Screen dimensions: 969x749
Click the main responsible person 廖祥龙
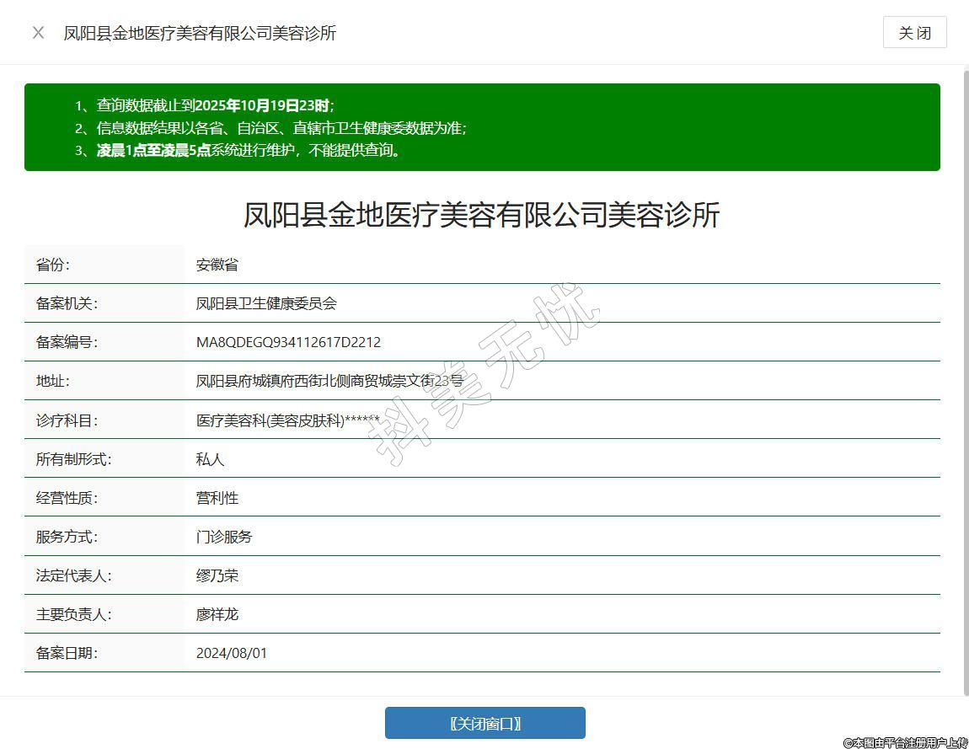217,614
